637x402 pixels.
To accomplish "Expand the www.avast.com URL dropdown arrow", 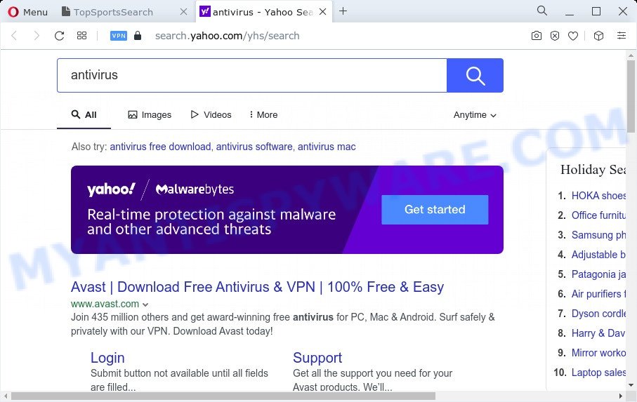I will click(145, 304).
